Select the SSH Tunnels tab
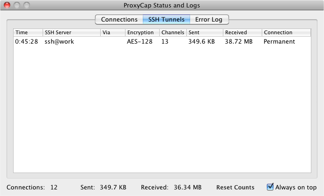This screenshot has width=324, height=196. [166, 20]
